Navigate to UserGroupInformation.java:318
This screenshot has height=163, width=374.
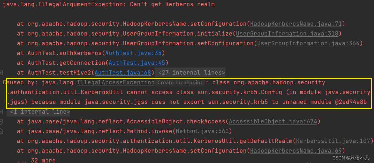287,34
